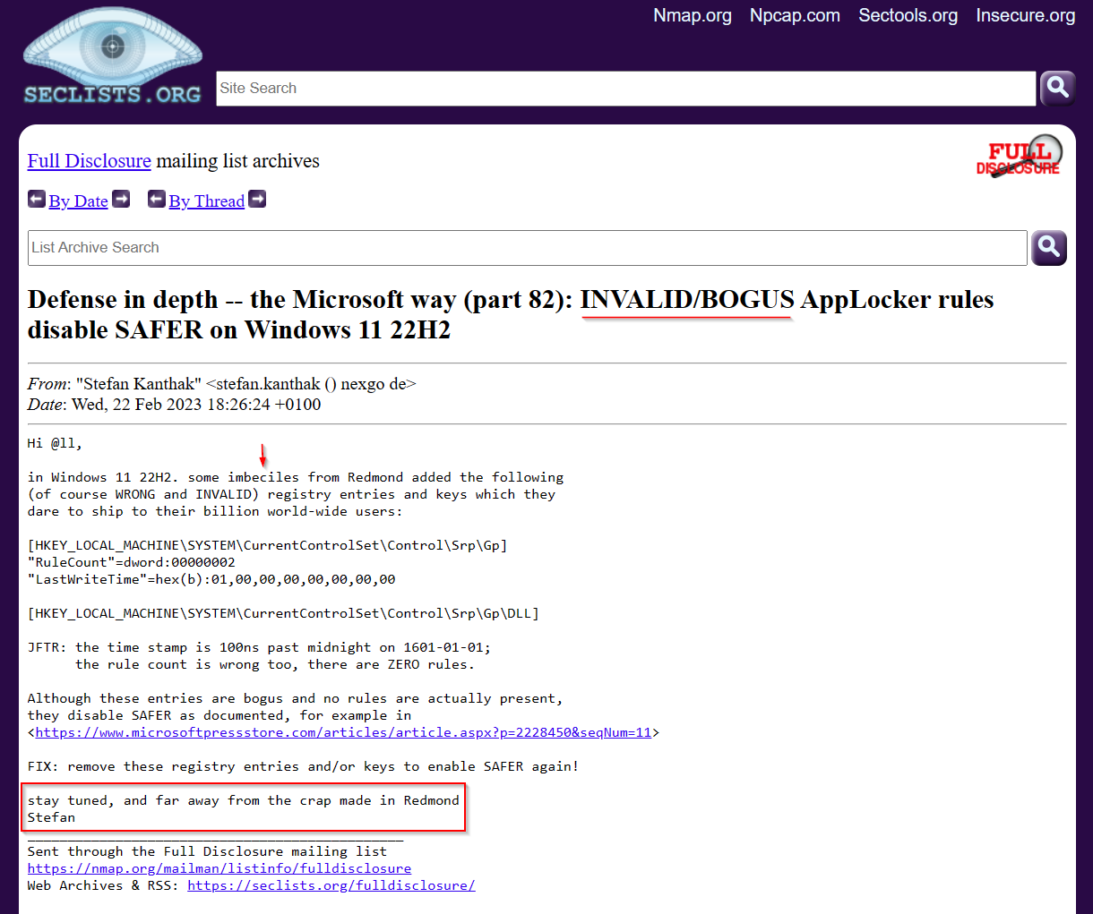Focus the List Archive Search field
The image size is (1093, 914).
tap(527, 248)
